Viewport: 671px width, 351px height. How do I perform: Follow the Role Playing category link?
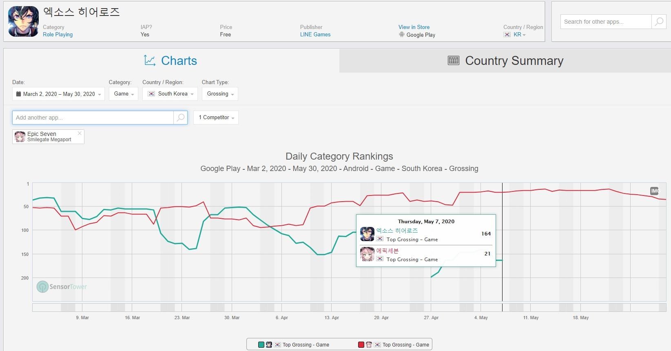tap(58, 35)
